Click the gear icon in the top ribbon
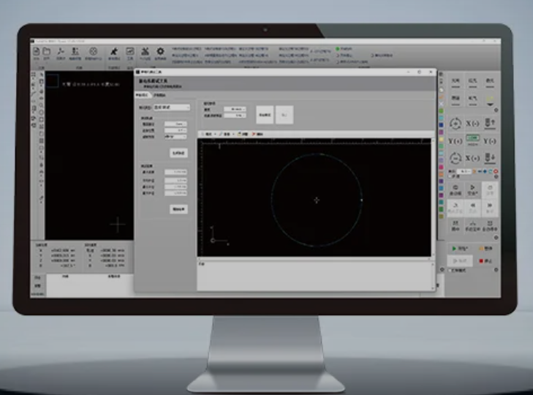 click(x=160, y=51)
